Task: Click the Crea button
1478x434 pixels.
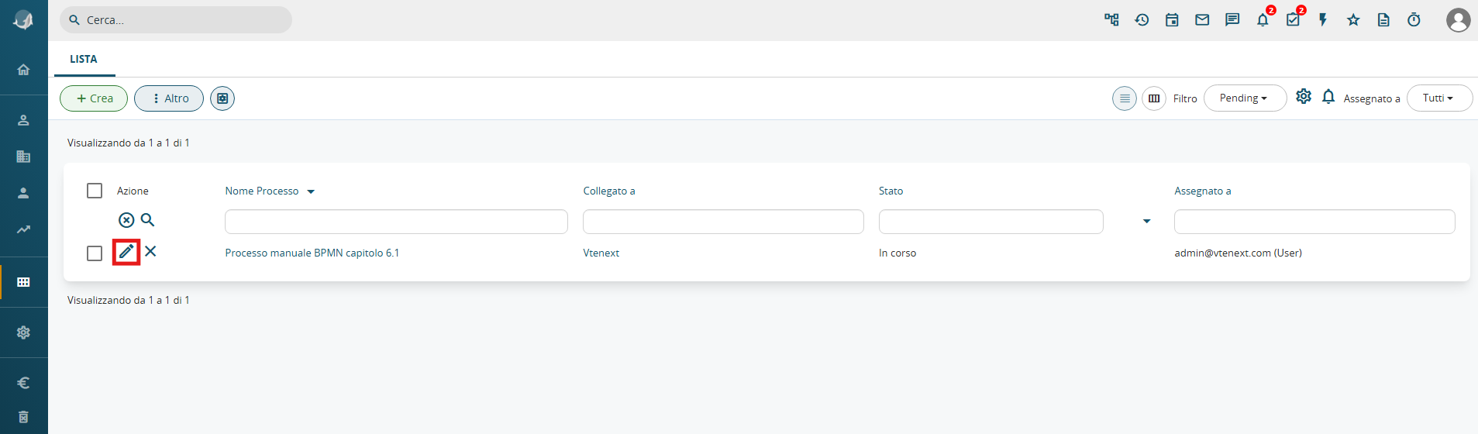Action: tap(94, 98)
